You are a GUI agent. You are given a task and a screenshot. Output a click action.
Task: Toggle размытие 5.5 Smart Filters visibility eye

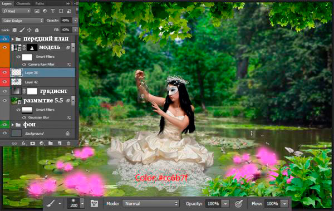point(18,110)
